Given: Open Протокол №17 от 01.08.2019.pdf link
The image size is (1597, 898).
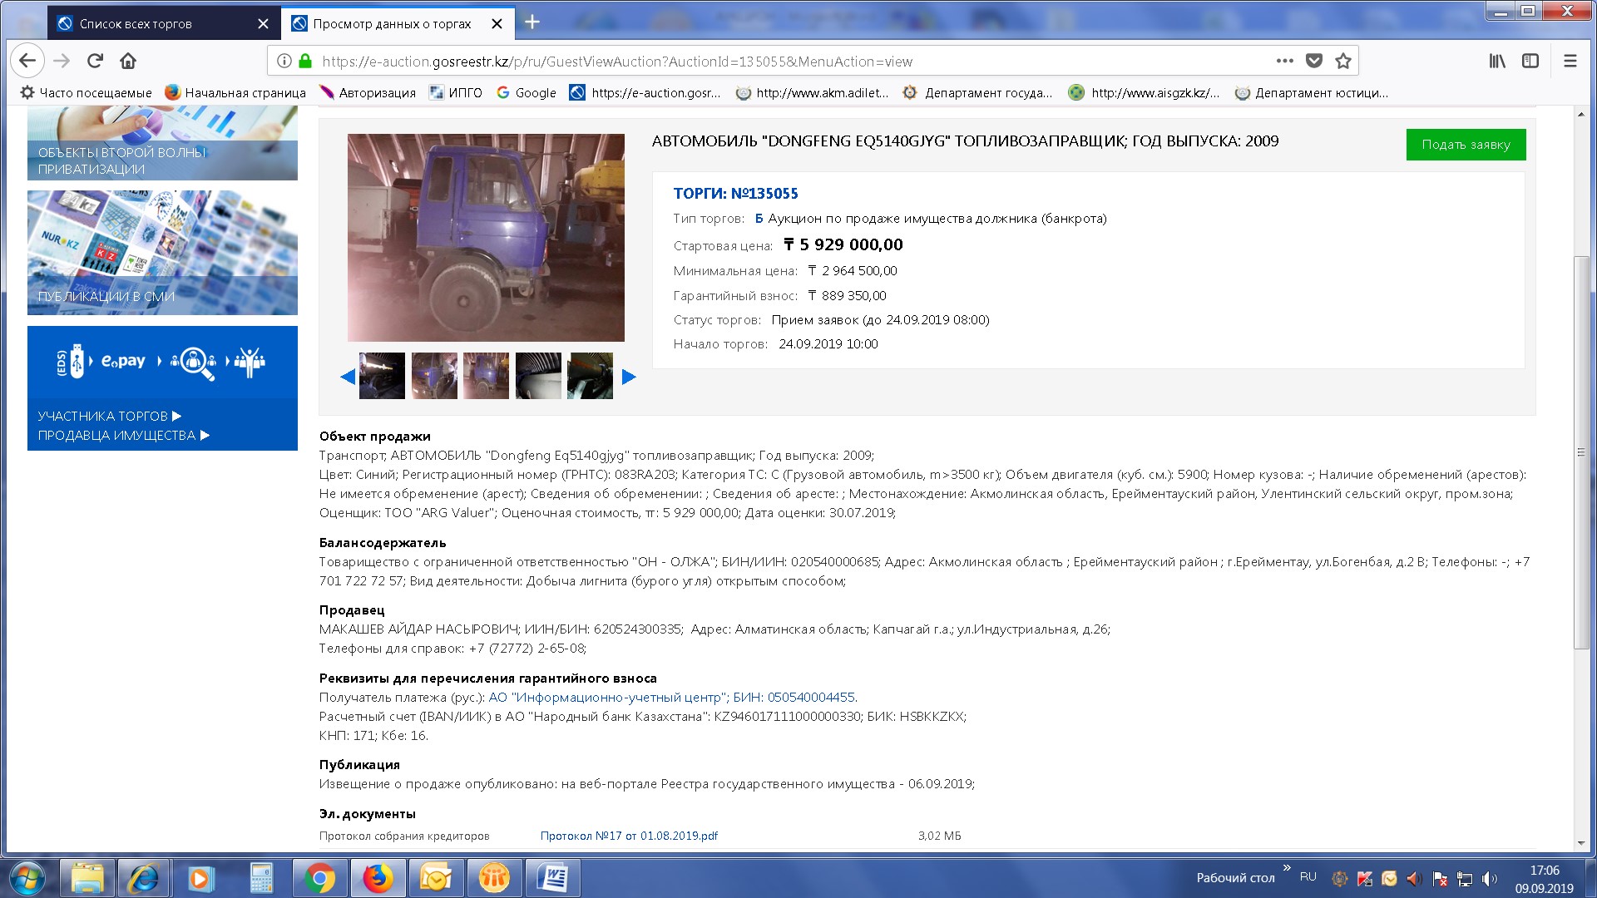Looking at the screenshot, I should pos(629,836).
